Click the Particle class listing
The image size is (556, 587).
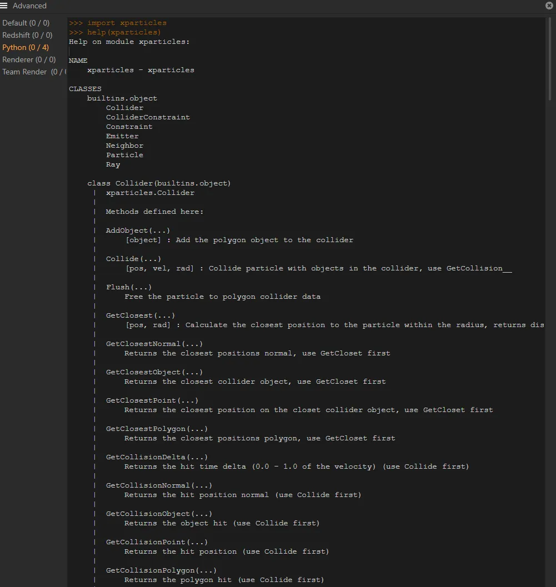[x=124, y=155]
